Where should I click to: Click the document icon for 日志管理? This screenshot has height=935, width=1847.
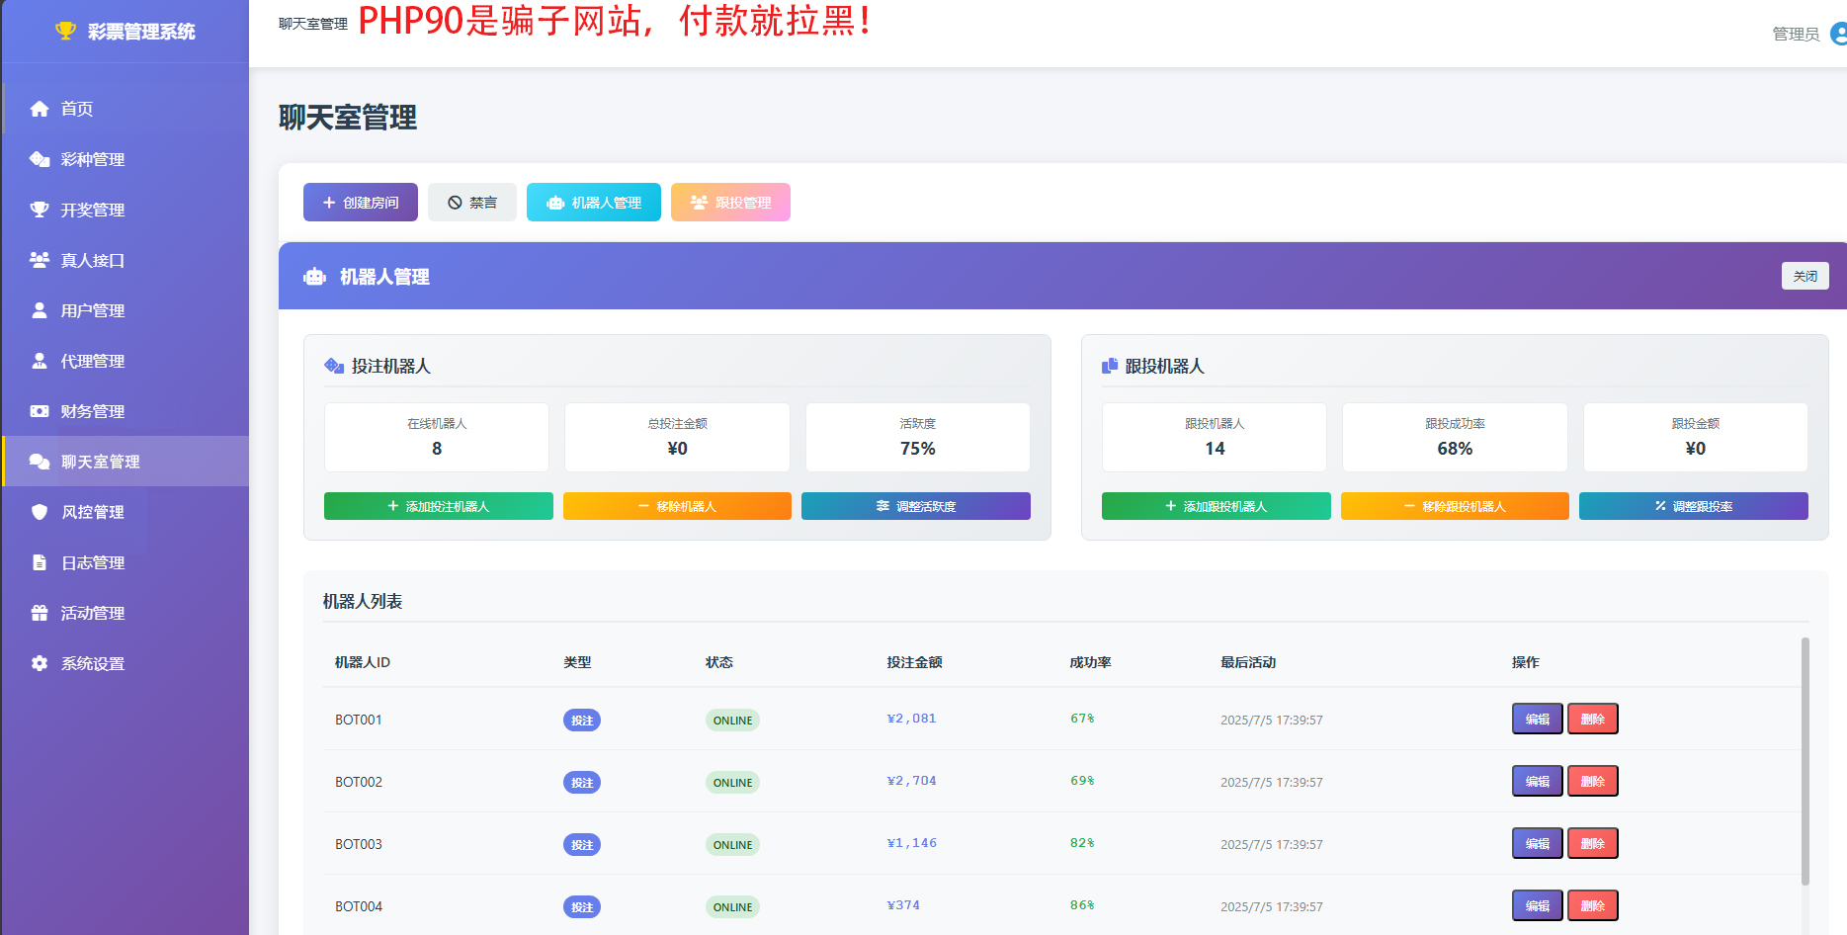coord(40,562)
